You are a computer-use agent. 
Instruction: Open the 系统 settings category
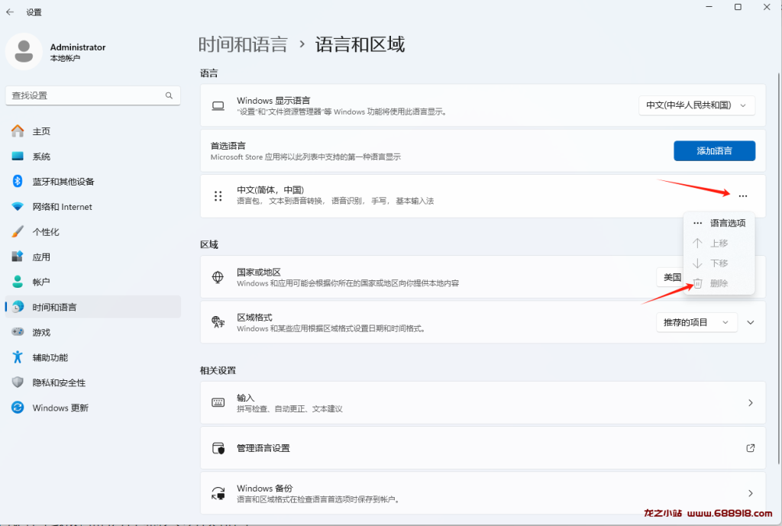pyautogui.click(x=92, y=156)
